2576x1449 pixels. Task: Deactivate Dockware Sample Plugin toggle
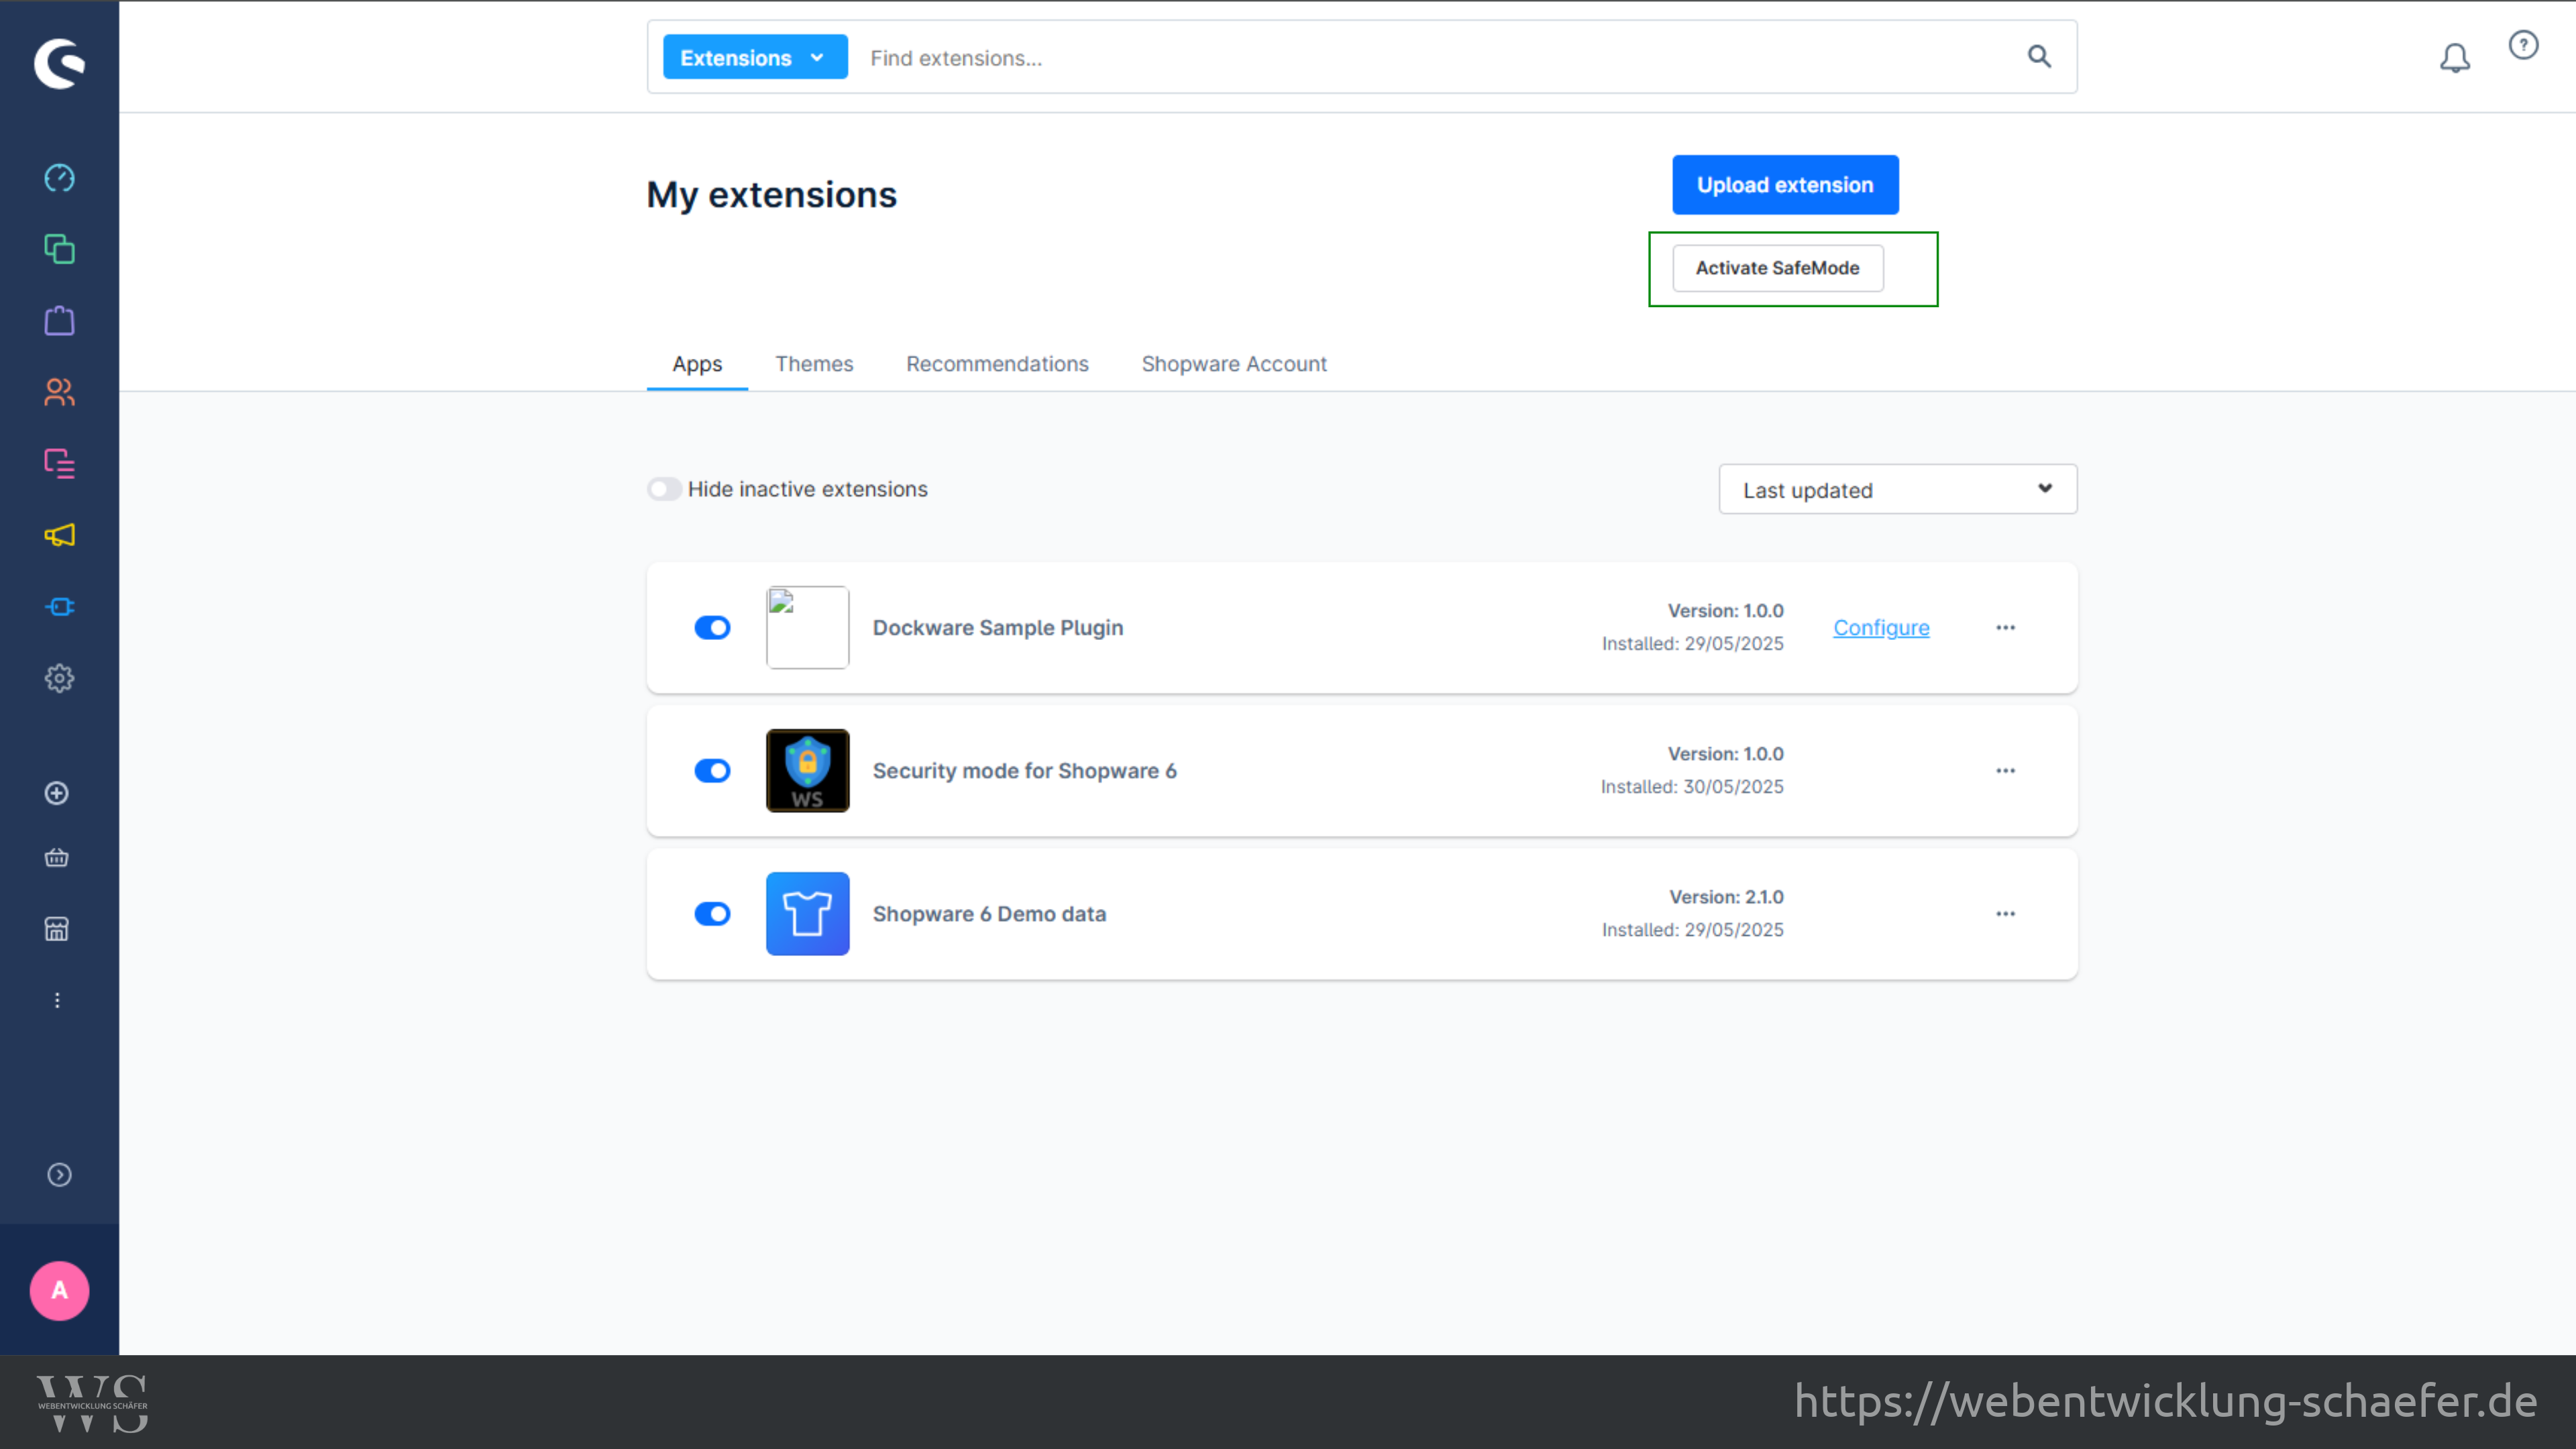(x=713, y=628)
